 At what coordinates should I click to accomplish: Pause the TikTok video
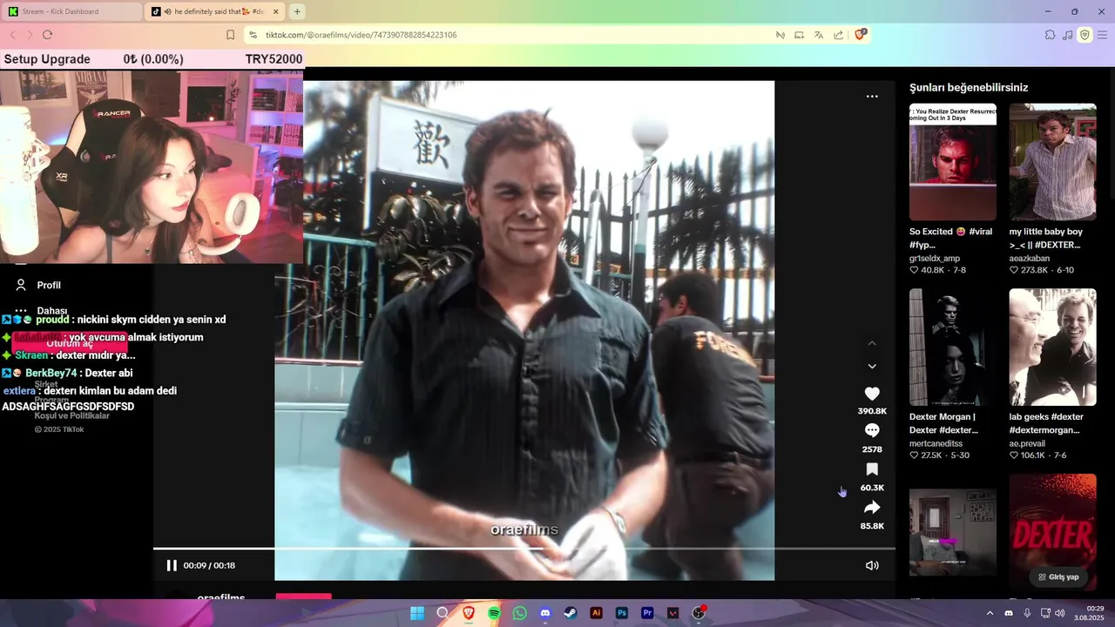coord(172,565)
